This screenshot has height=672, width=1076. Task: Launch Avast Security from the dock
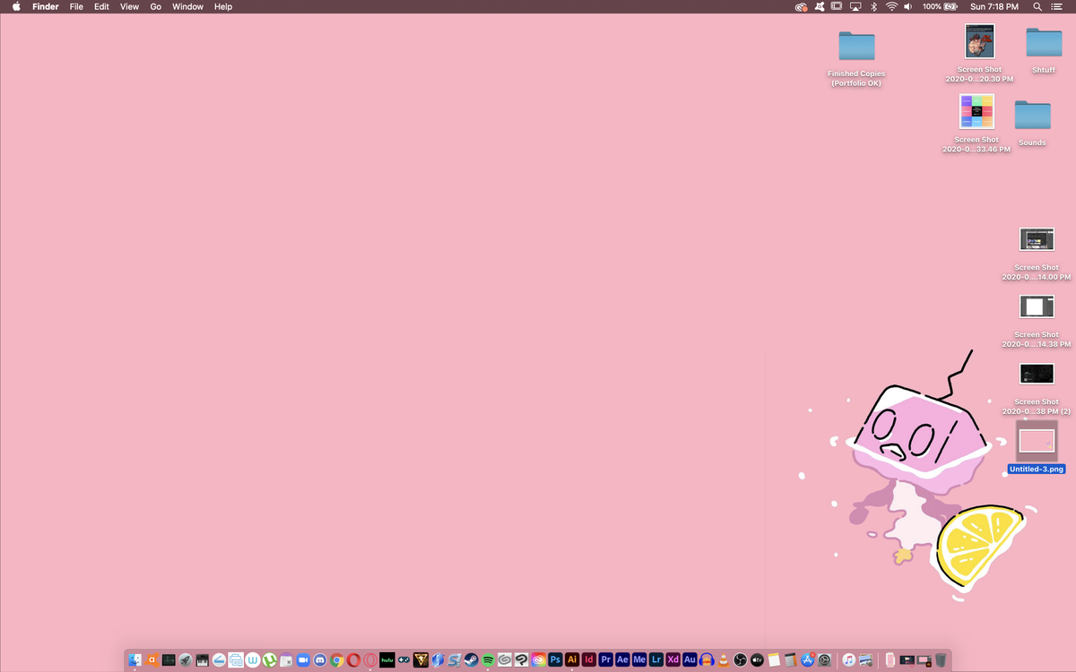pyautogui.click(x=152, y=660)
